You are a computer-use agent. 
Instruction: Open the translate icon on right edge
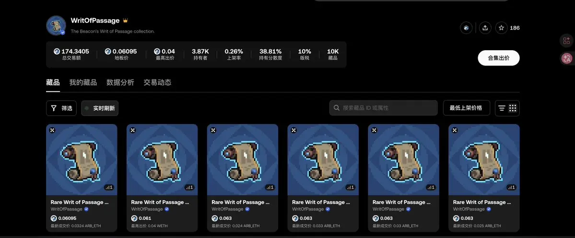(566, 58)
